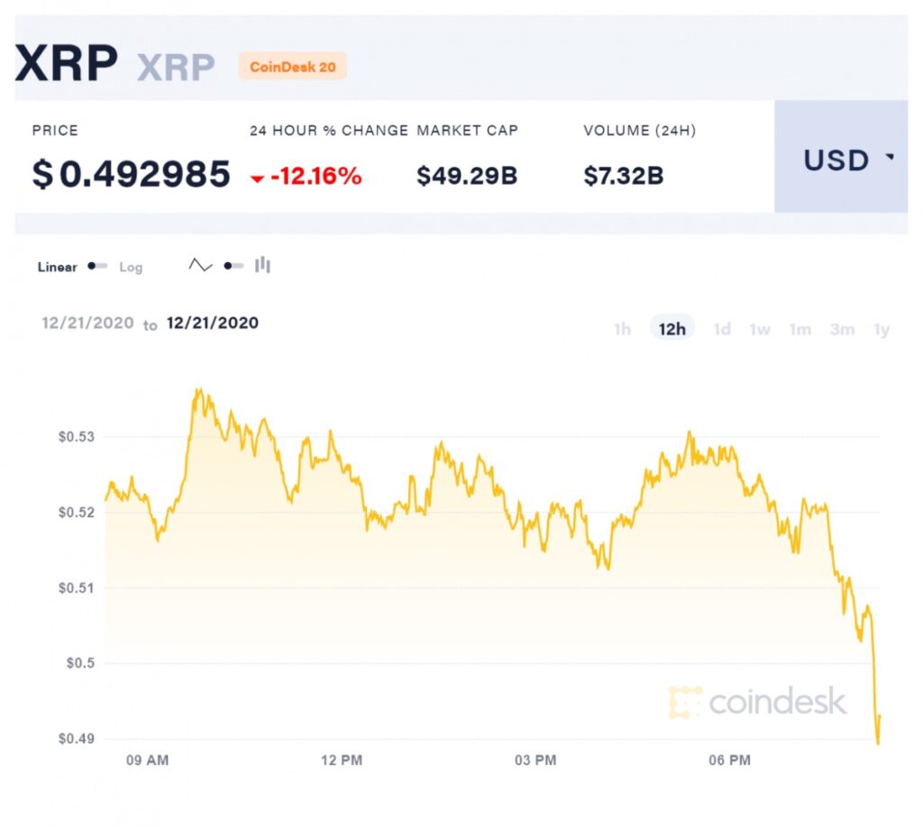Select the 1h time range
This screenshot has width=923, height=828.
point(622,329)
